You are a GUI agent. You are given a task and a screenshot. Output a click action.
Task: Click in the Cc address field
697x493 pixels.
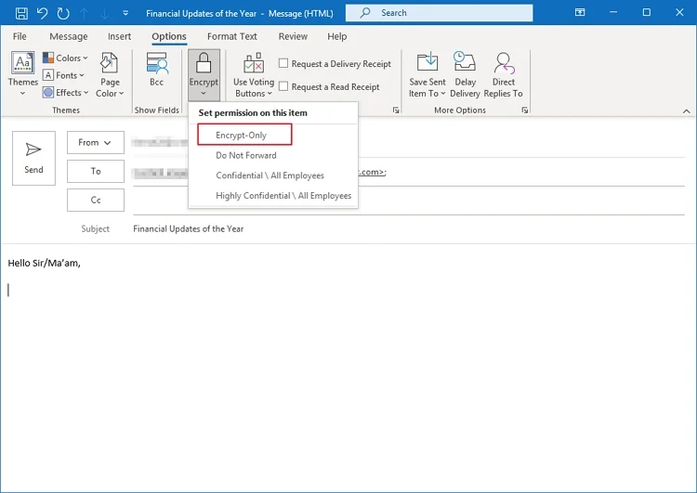click(x=409, y=201)
